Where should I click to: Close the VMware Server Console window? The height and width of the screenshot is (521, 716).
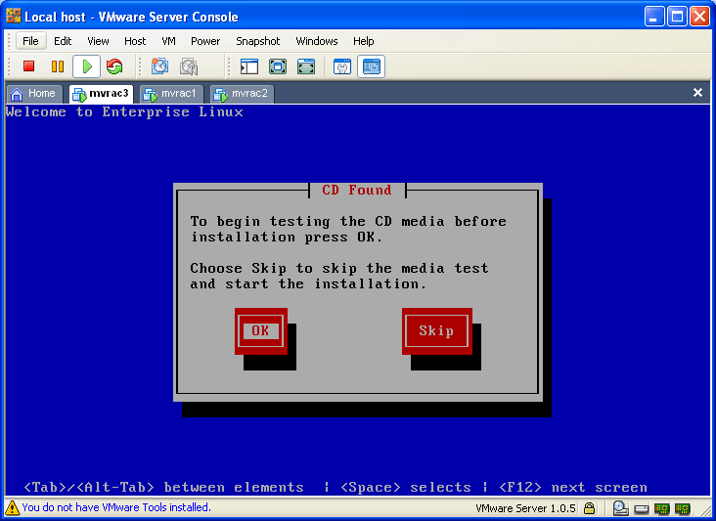tap(700, 17)
